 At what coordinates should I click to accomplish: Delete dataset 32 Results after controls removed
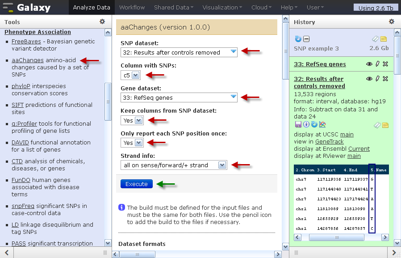click(x=385, y=79)
